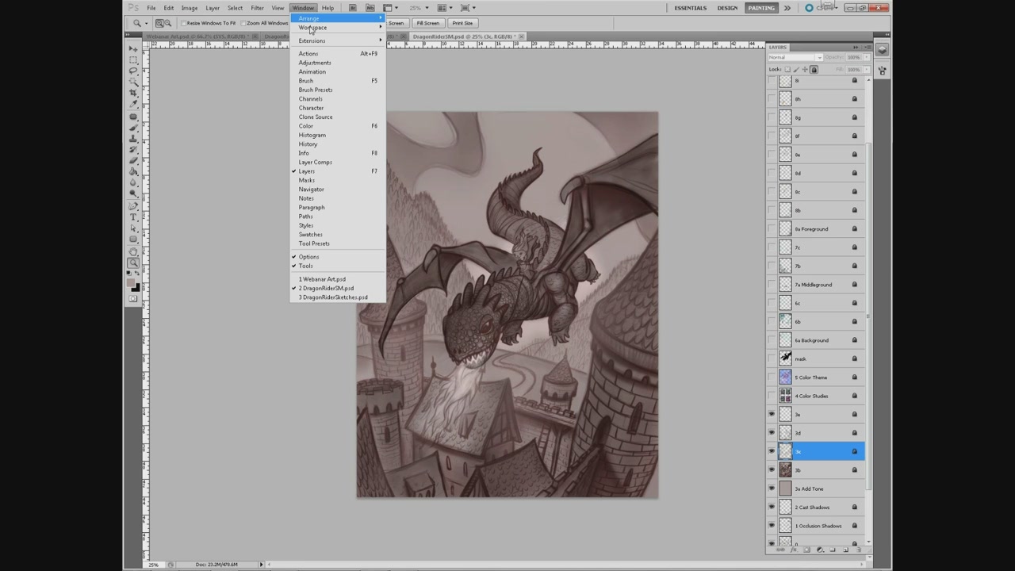Click Lock Position icon in Layers panel
Image resolution: width=1015 pixels, height=571 pixels.
[x=805, y=69]
